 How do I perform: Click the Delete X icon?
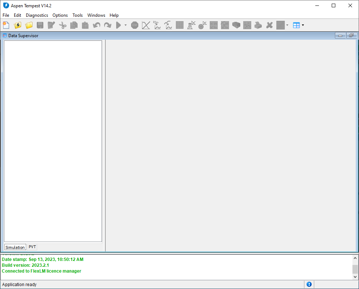(269, 25)
